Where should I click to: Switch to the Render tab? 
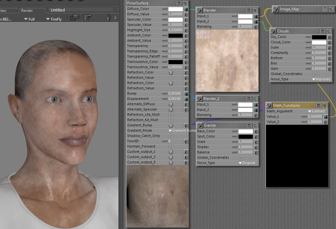click(27, 10)
